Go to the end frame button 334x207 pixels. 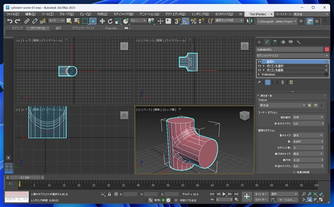click(236, 194)
